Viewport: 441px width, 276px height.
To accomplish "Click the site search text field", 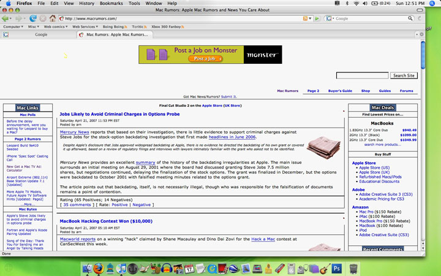I will click(x=362, y=75).
